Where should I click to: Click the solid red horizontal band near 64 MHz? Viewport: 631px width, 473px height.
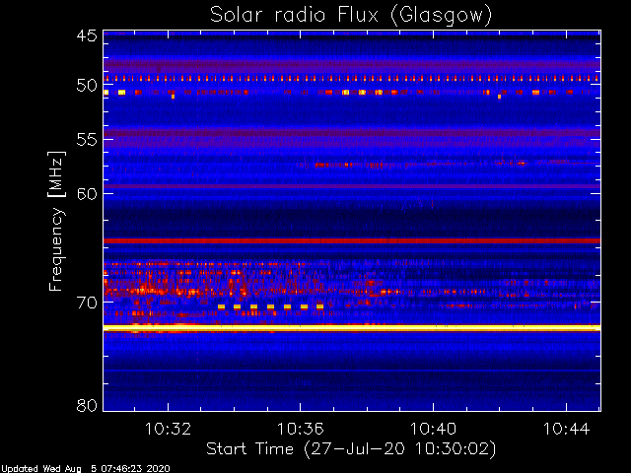(352, 240)
